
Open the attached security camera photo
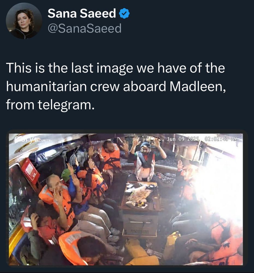point(126,199)
